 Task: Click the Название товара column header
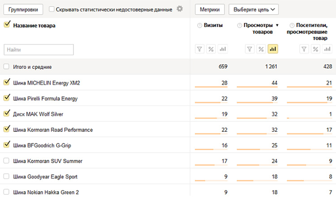(34, 25)
